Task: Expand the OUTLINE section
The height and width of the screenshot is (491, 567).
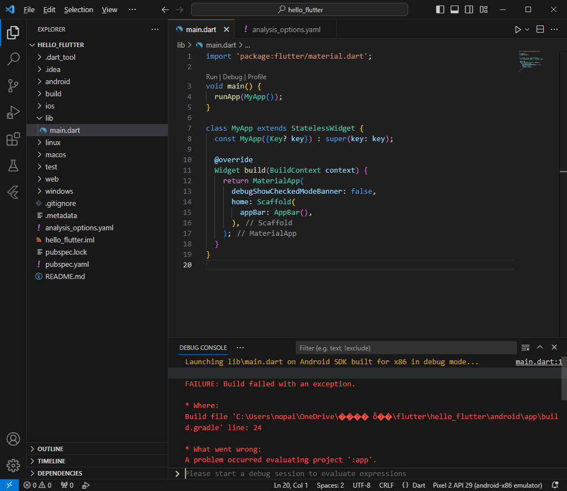Action: click(97, 449)
